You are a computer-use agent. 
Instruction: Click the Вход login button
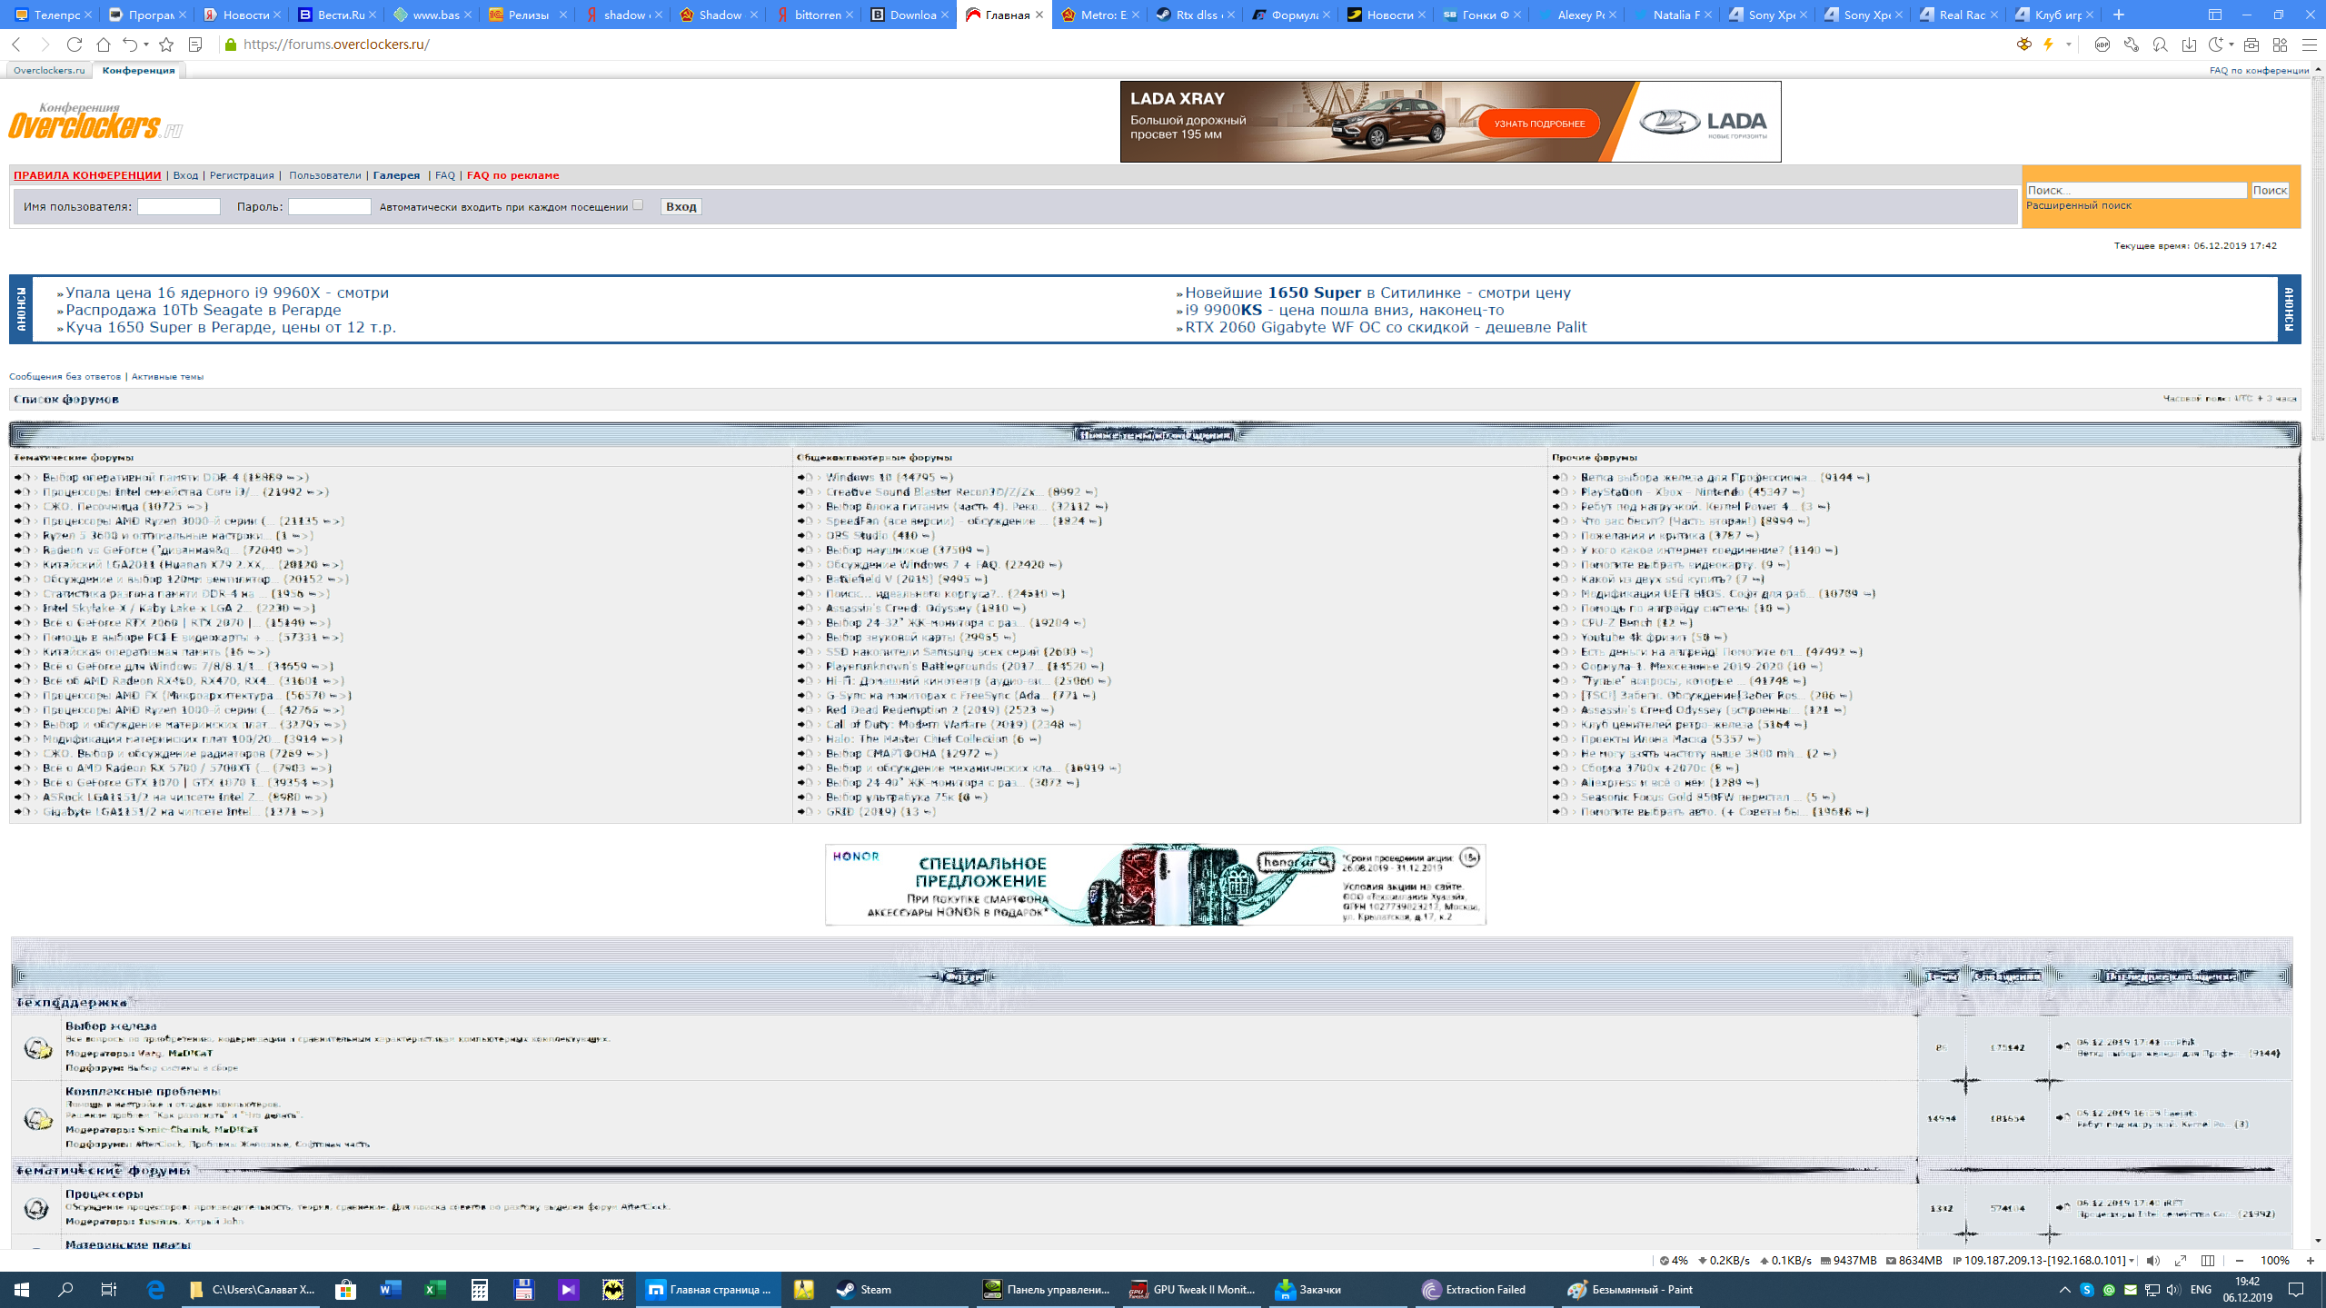(x=681, y=207)
